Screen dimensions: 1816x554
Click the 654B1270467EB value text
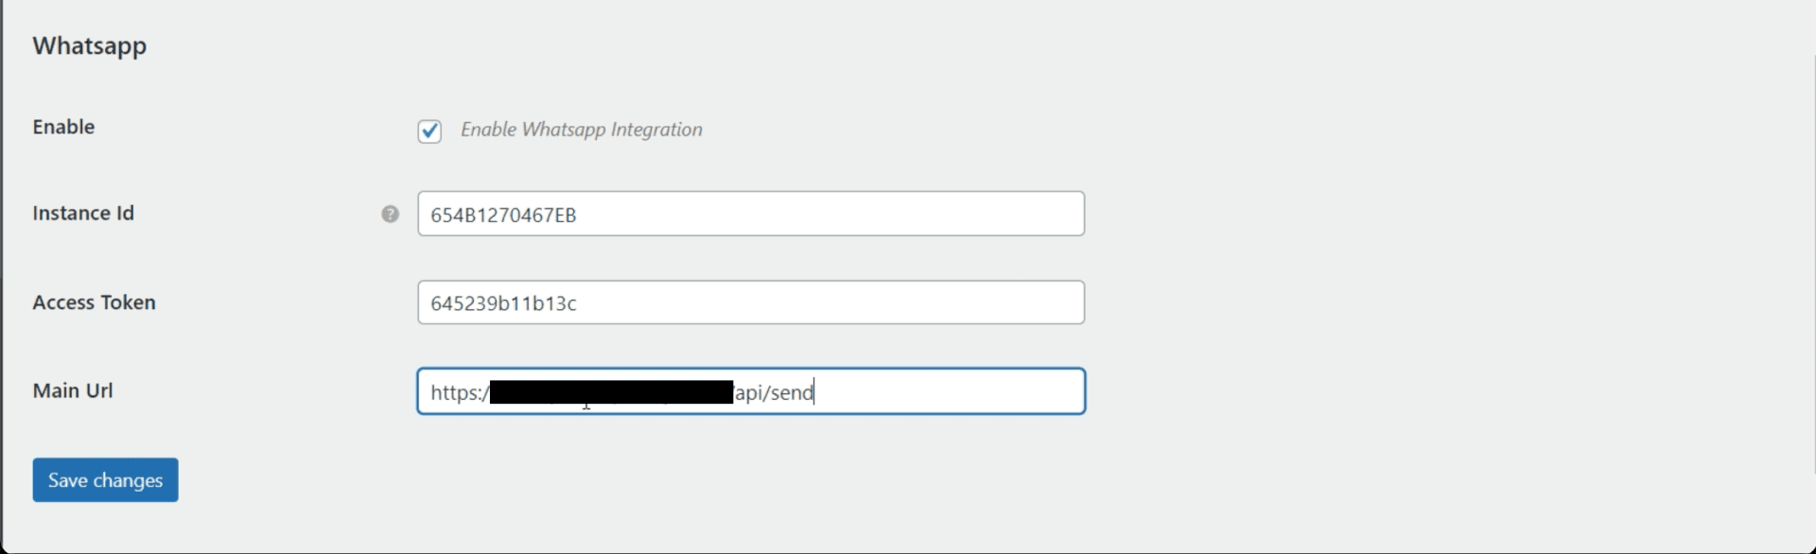pyautogui.click(x=503, y=216)
